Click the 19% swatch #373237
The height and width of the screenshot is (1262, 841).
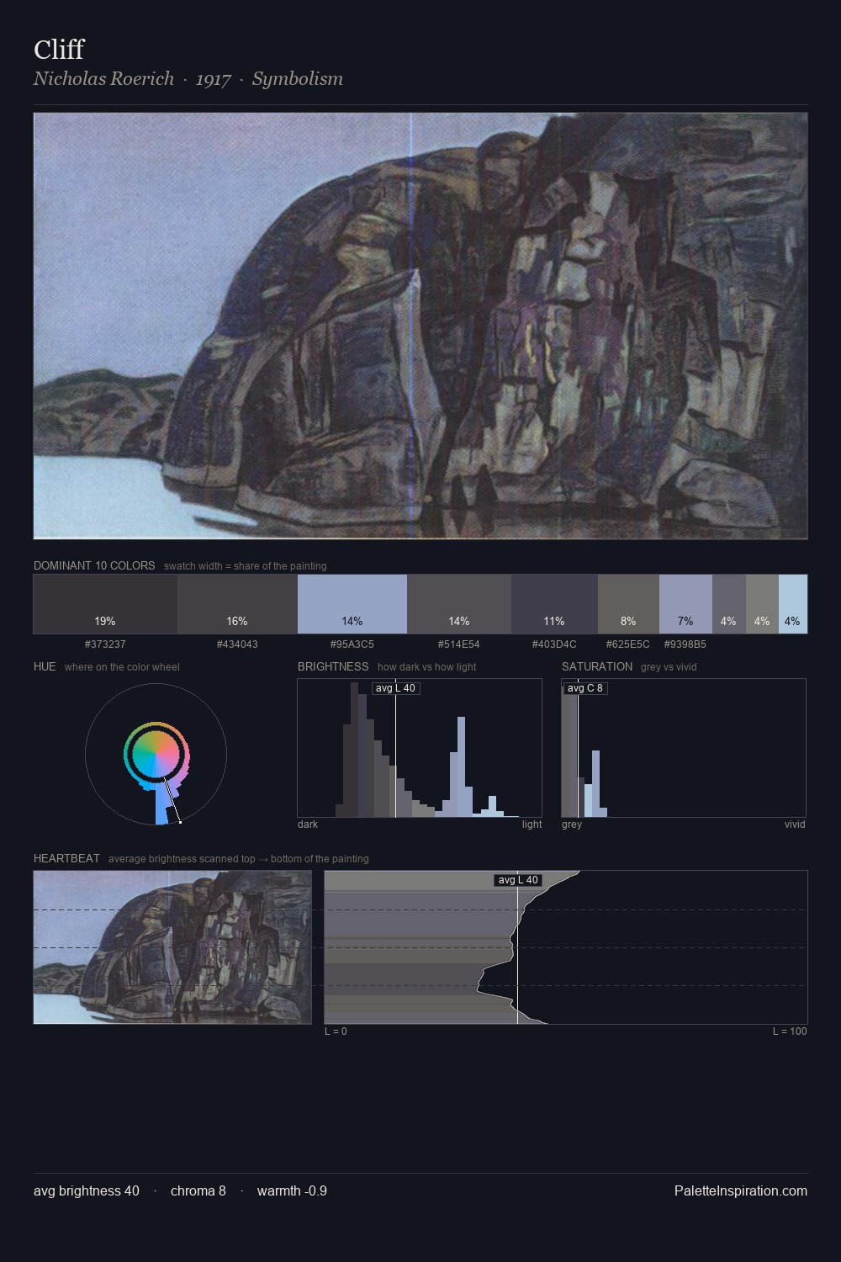[x=105, y=604]
